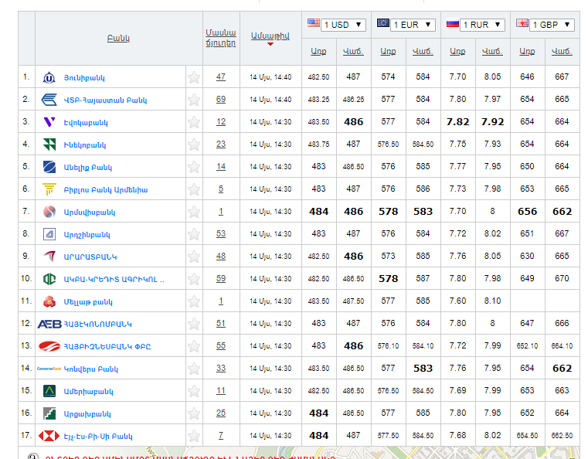The image size is (588, 459).
Task: Open branch count link 33 in row 14
Action: click(221, 369)
